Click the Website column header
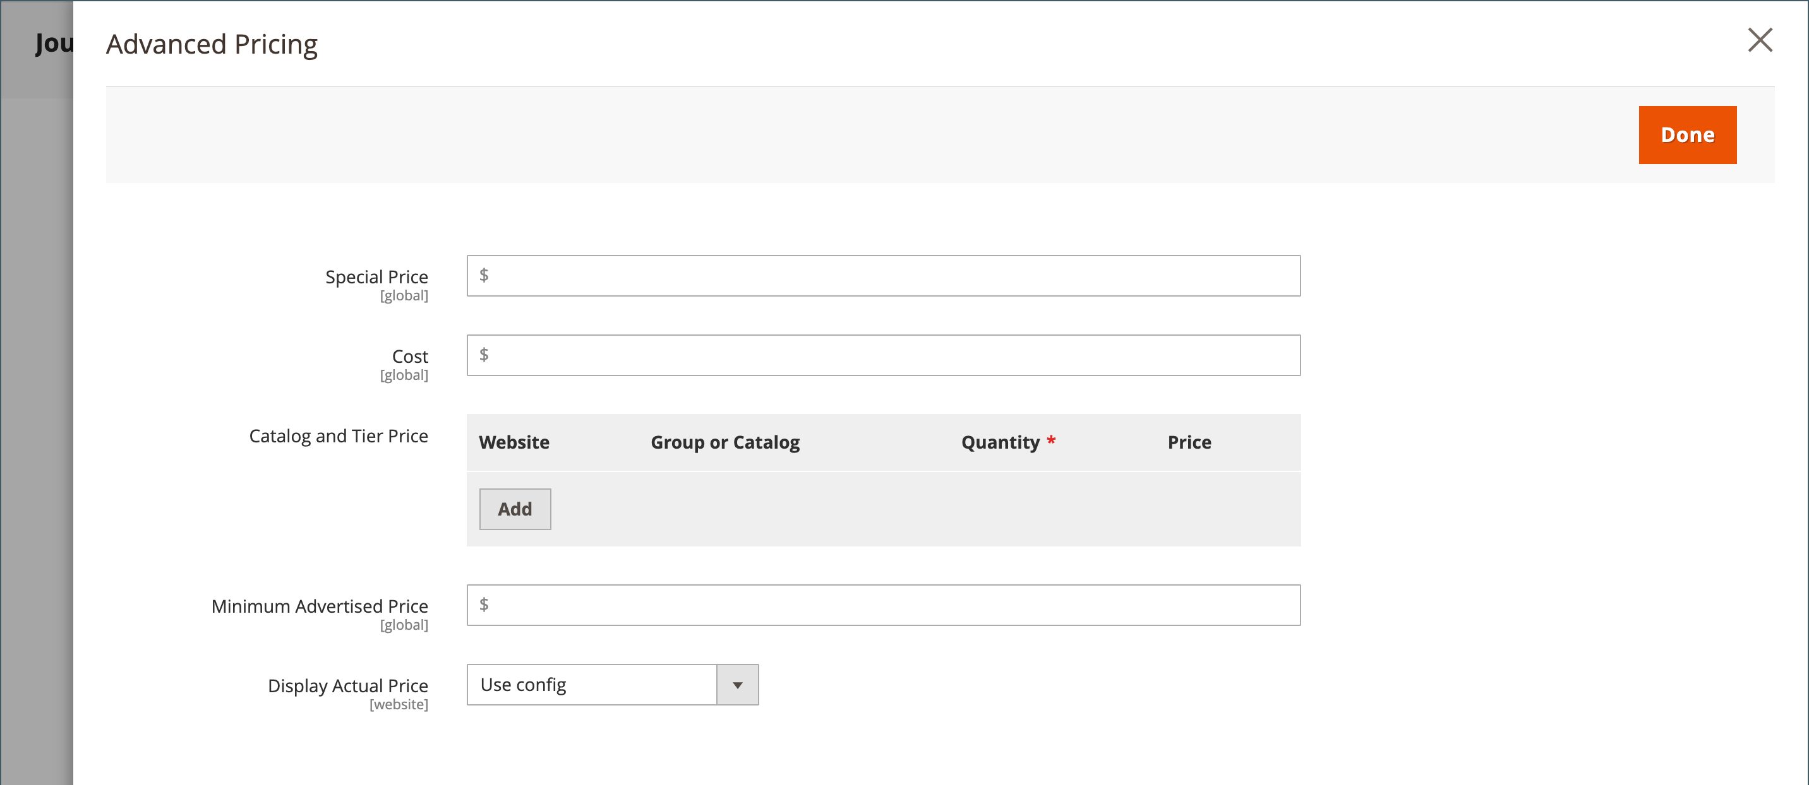 (514, 442)
